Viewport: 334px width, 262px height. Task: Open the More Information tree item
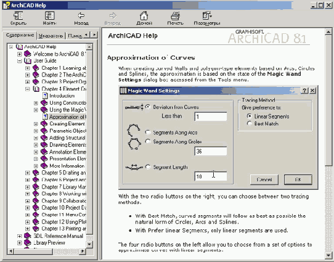point(67,165)
